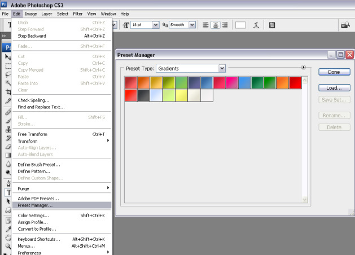The width and height of the screenshot is (355, 255).
Task: Center align the text
Action: tap(215, 25)
